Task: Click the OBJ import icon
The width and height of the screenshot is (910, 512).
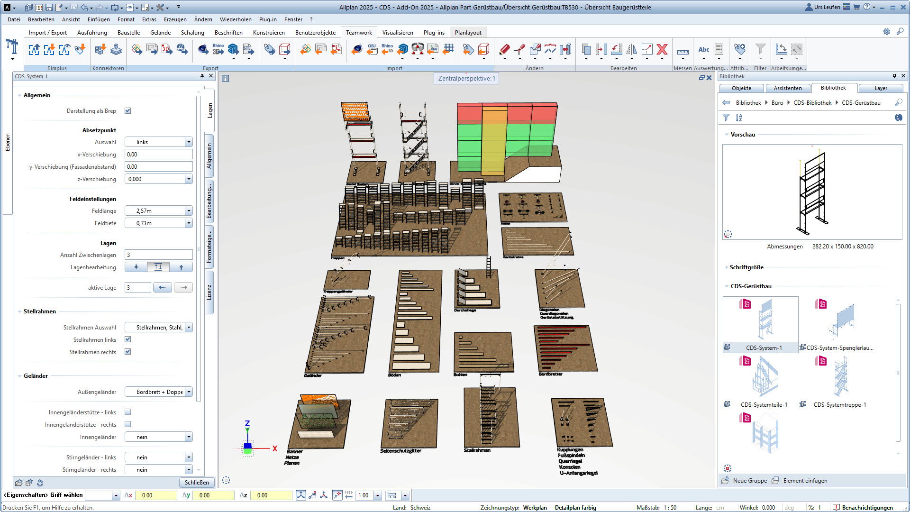Action: 372,49
